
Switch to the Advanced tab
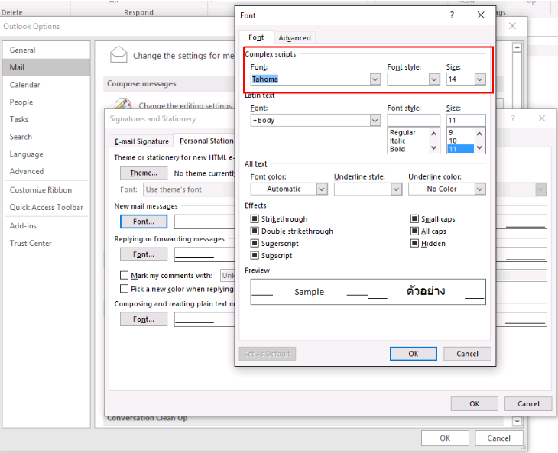point(294,38)
